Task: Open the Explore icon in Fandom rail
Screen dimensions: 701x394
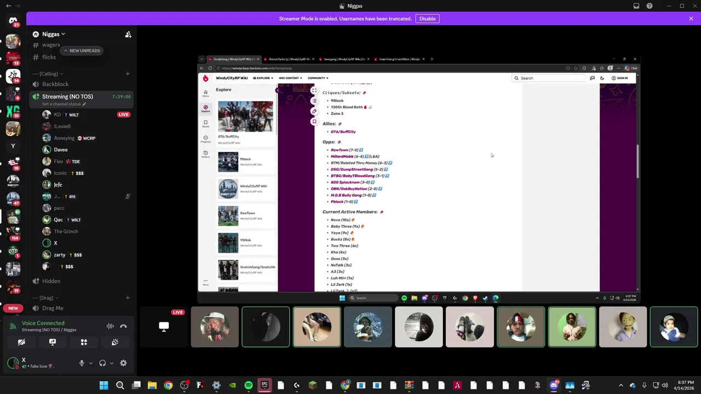Action: click(205, 108)
